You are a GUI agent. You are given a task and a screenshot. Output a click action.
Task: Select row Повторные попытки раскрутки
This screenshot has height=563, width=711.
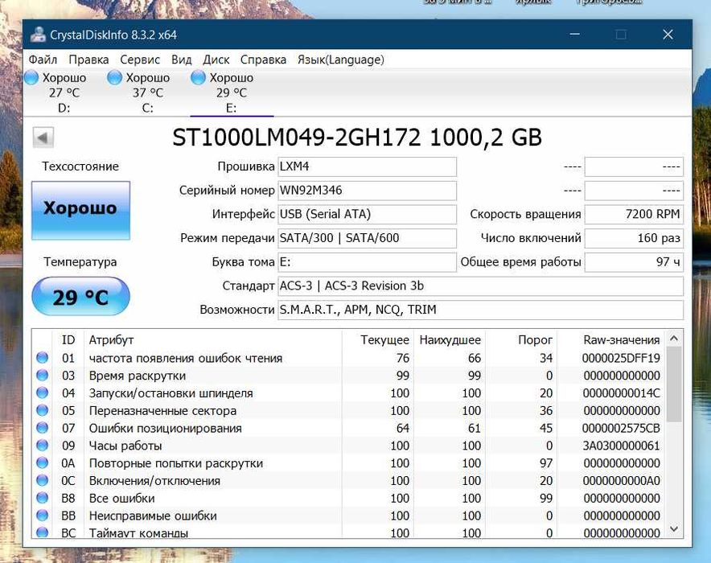(x=349, y=463)
